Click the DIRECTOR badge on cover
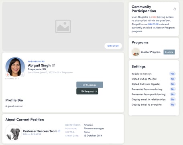Screen dimensions: 183x145 [x=113, y=46]
